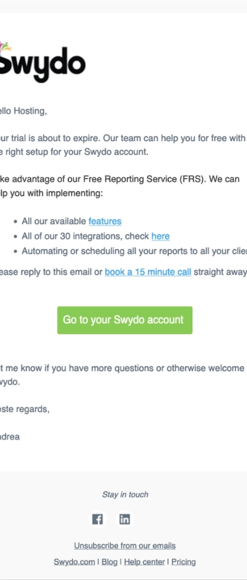Viewport: 247px width, 580px height.
Task: Click Unsubscribe from our emails
Action: [125, 546]
